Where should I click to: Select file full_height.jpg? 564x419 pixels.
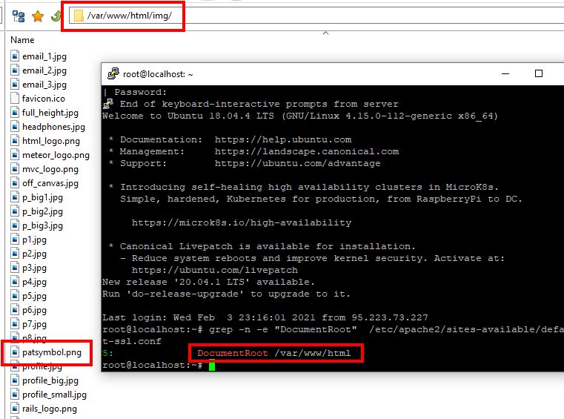pos(50,113)
